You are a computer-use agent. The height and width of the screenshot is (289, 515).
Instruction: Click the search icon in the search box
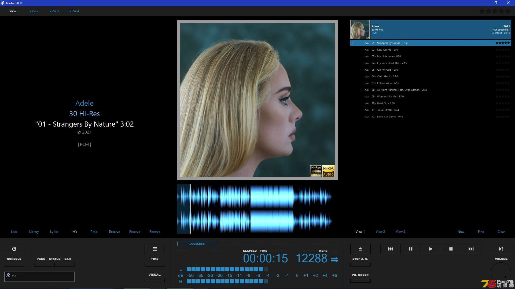tap(8, 275)
